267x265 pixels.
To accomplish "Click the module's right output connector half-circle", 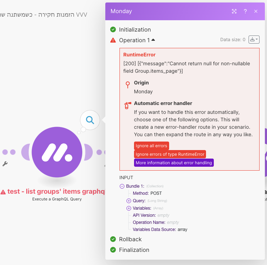I will point(88,152).
